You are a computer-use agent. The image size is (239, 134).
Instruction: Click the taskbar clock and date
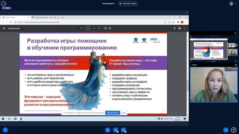tap(178, 119)
